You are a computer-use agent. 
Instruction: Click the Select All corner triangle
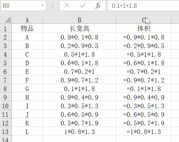point(7,19)
